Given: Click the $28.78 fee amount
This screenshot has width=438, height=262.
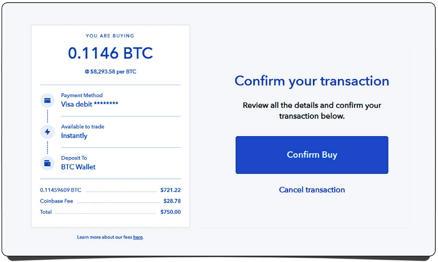Looking at the screenshot, I should click(x=172, y=201).
